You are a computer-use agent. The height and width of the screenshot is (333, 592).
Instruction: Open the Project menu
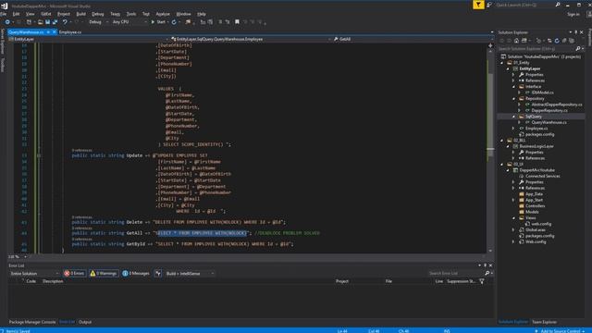(x=64, y=14)
